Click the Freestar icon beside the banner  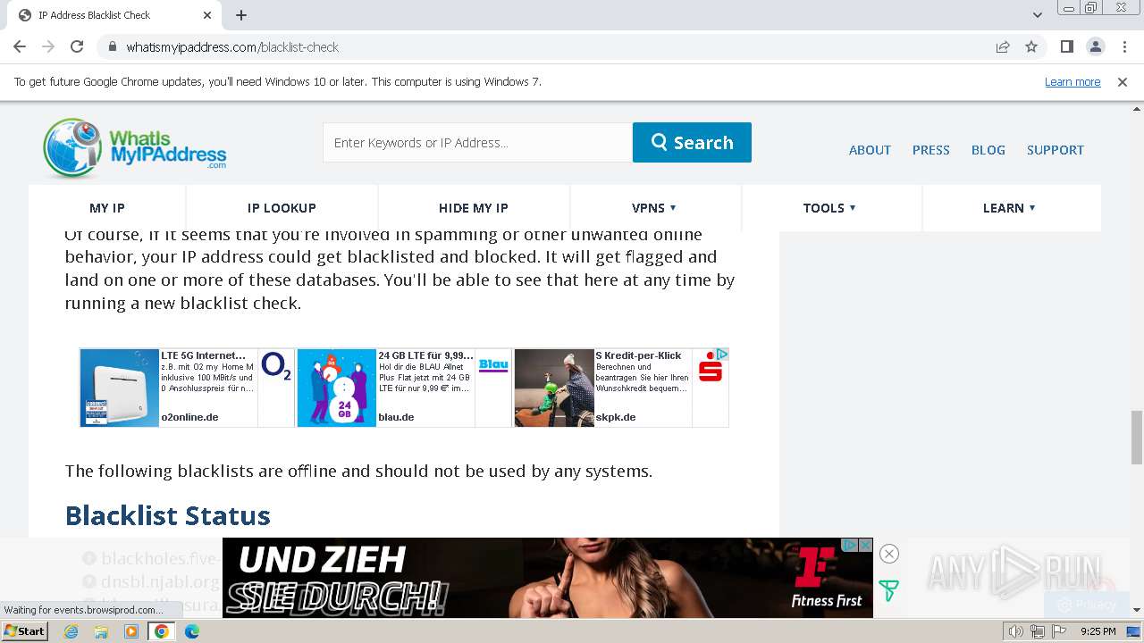[x=888, y=590]
